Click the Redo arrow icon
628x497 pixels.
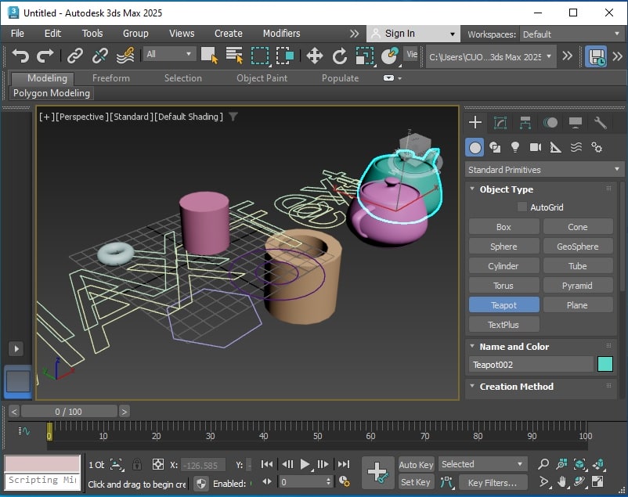45,56
